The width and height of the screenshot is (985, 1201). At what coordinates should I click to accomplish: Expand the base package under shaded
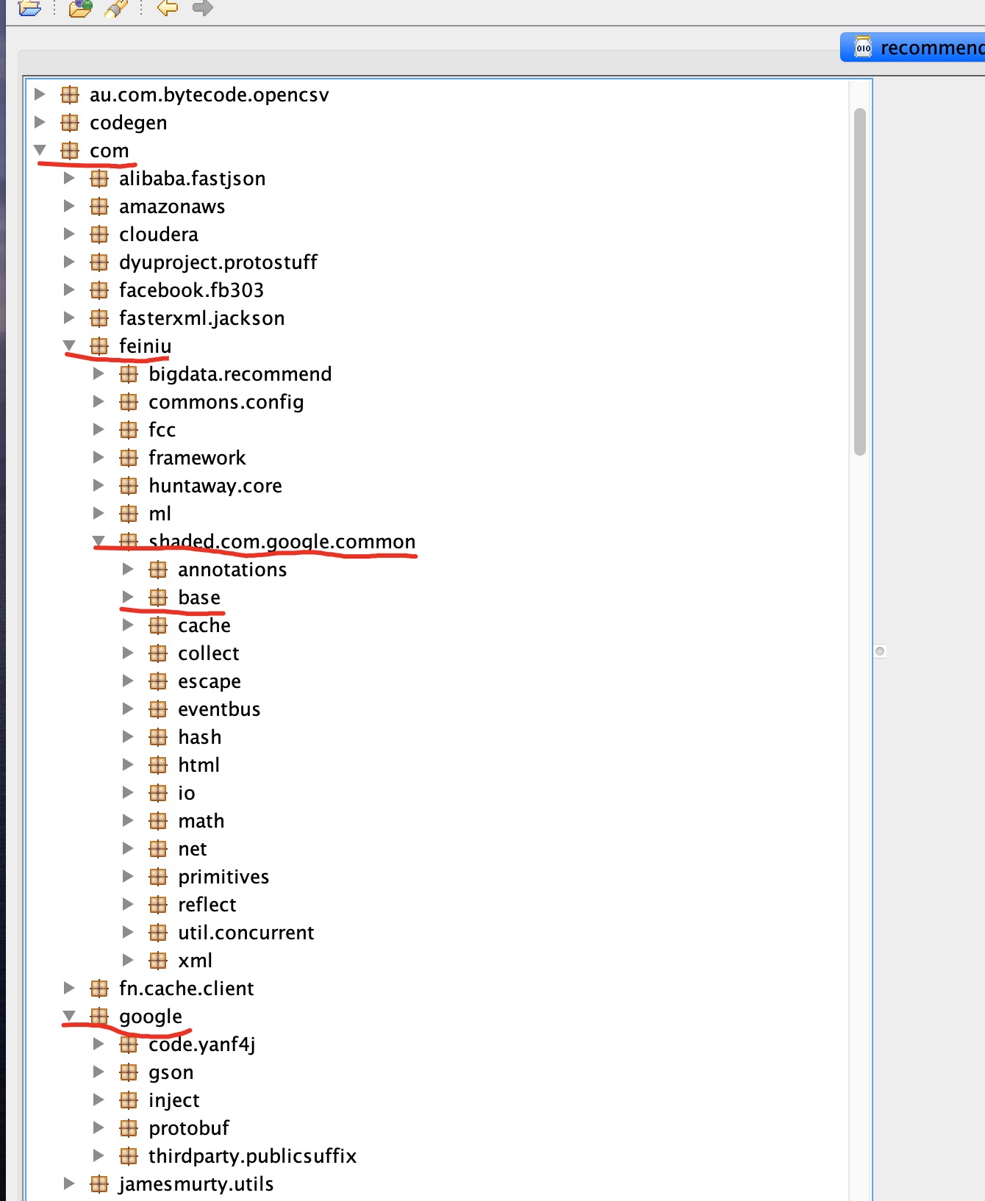(128, 597)
